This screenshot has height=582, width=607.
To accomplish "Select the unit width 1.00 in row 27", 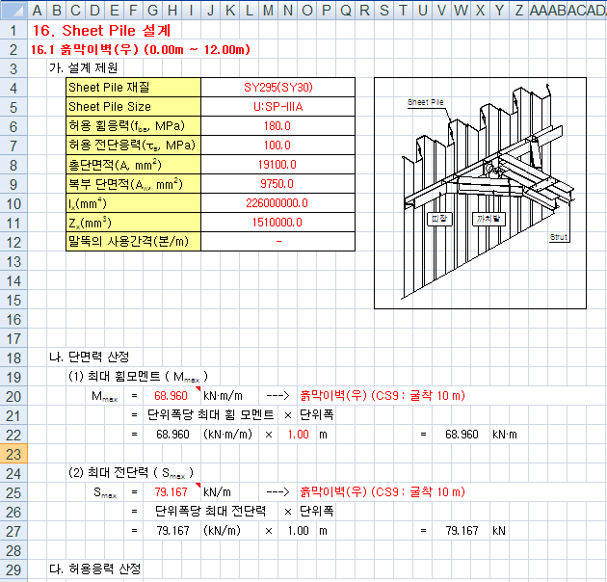I will coord(299,531).
